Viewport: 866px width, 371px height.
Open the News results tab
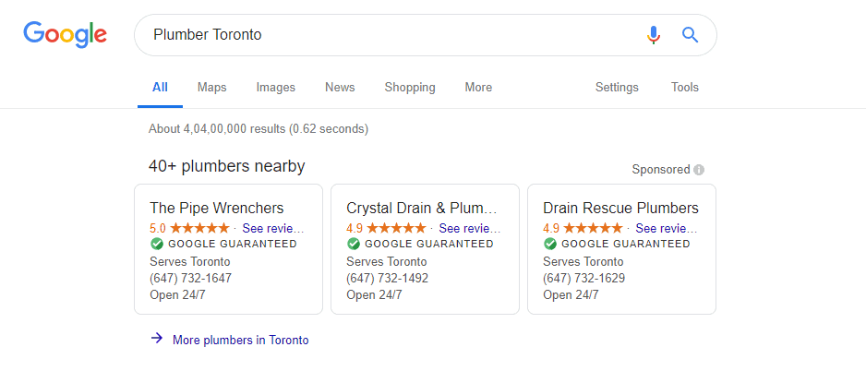pos(340,88)
